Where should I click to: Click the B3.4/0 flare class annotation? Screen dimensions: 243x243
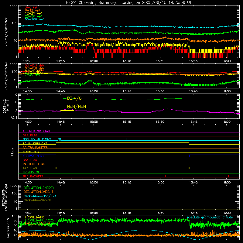tap(74, 98)
